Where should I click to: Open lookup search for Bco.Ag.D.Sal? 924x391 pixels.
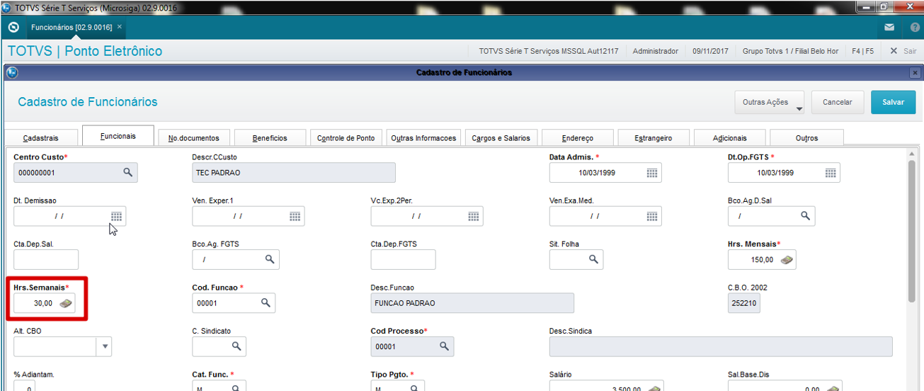[805, 215]
